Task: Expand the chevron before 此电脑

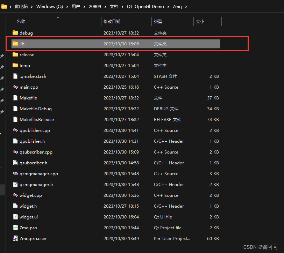Action: pos(10,7)
